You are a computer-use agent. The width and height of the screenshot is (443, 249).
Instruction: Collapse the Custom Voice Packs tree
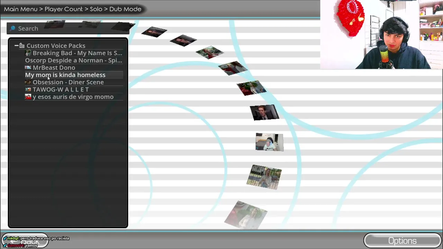pyautogui.click(x=16, y=46)
